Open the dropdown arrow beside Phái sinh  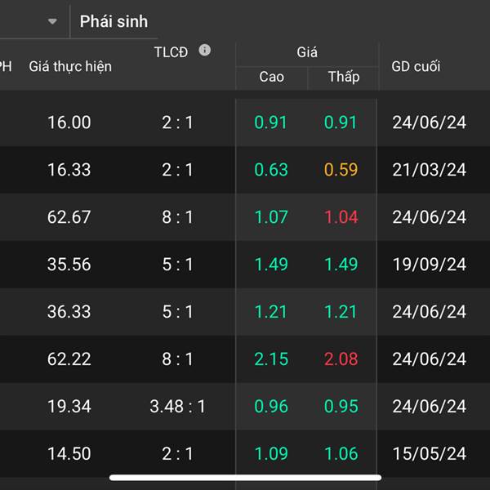52,21
